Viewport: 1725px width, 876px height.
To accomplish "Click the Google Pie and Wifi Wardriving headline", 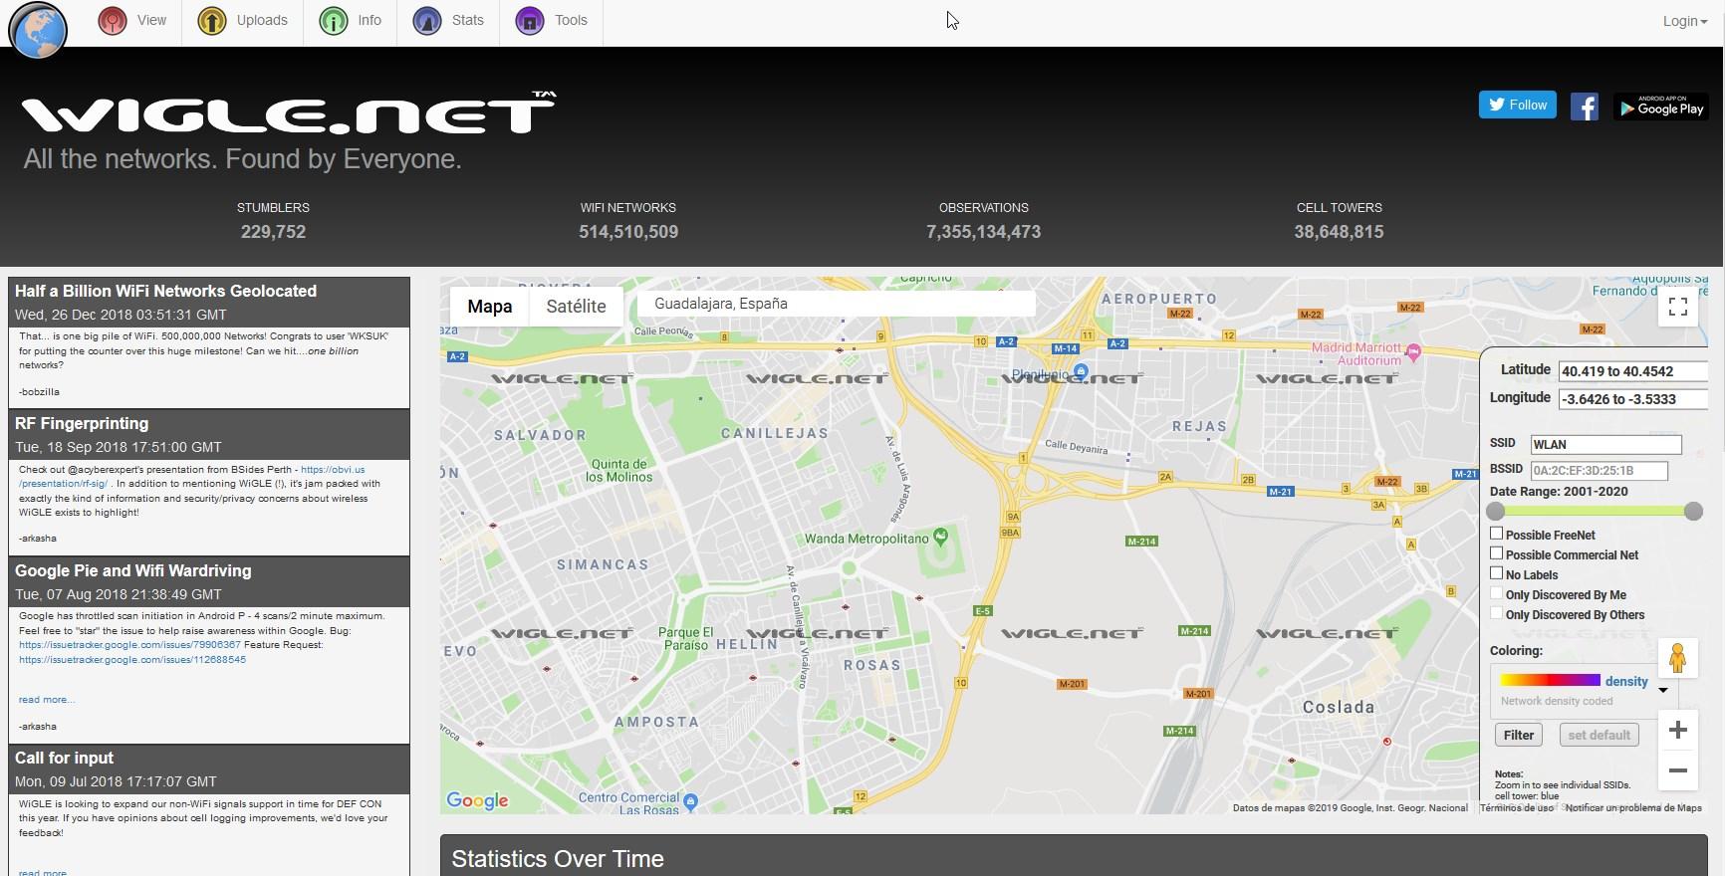I will coord(133,571).
